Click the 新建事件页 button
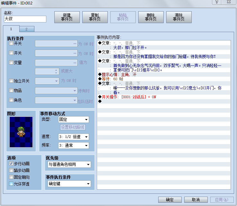The image size is (237, 206). coord(67,17)
